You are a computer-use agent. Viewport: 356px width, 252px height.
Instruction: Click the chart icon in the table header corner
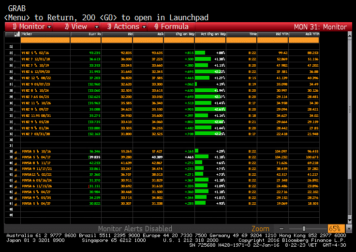point(16,34)
